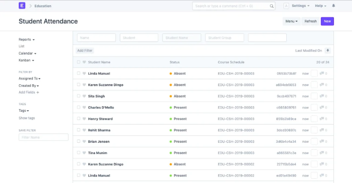Click the Student Group filter field

(x=224, y=38)
